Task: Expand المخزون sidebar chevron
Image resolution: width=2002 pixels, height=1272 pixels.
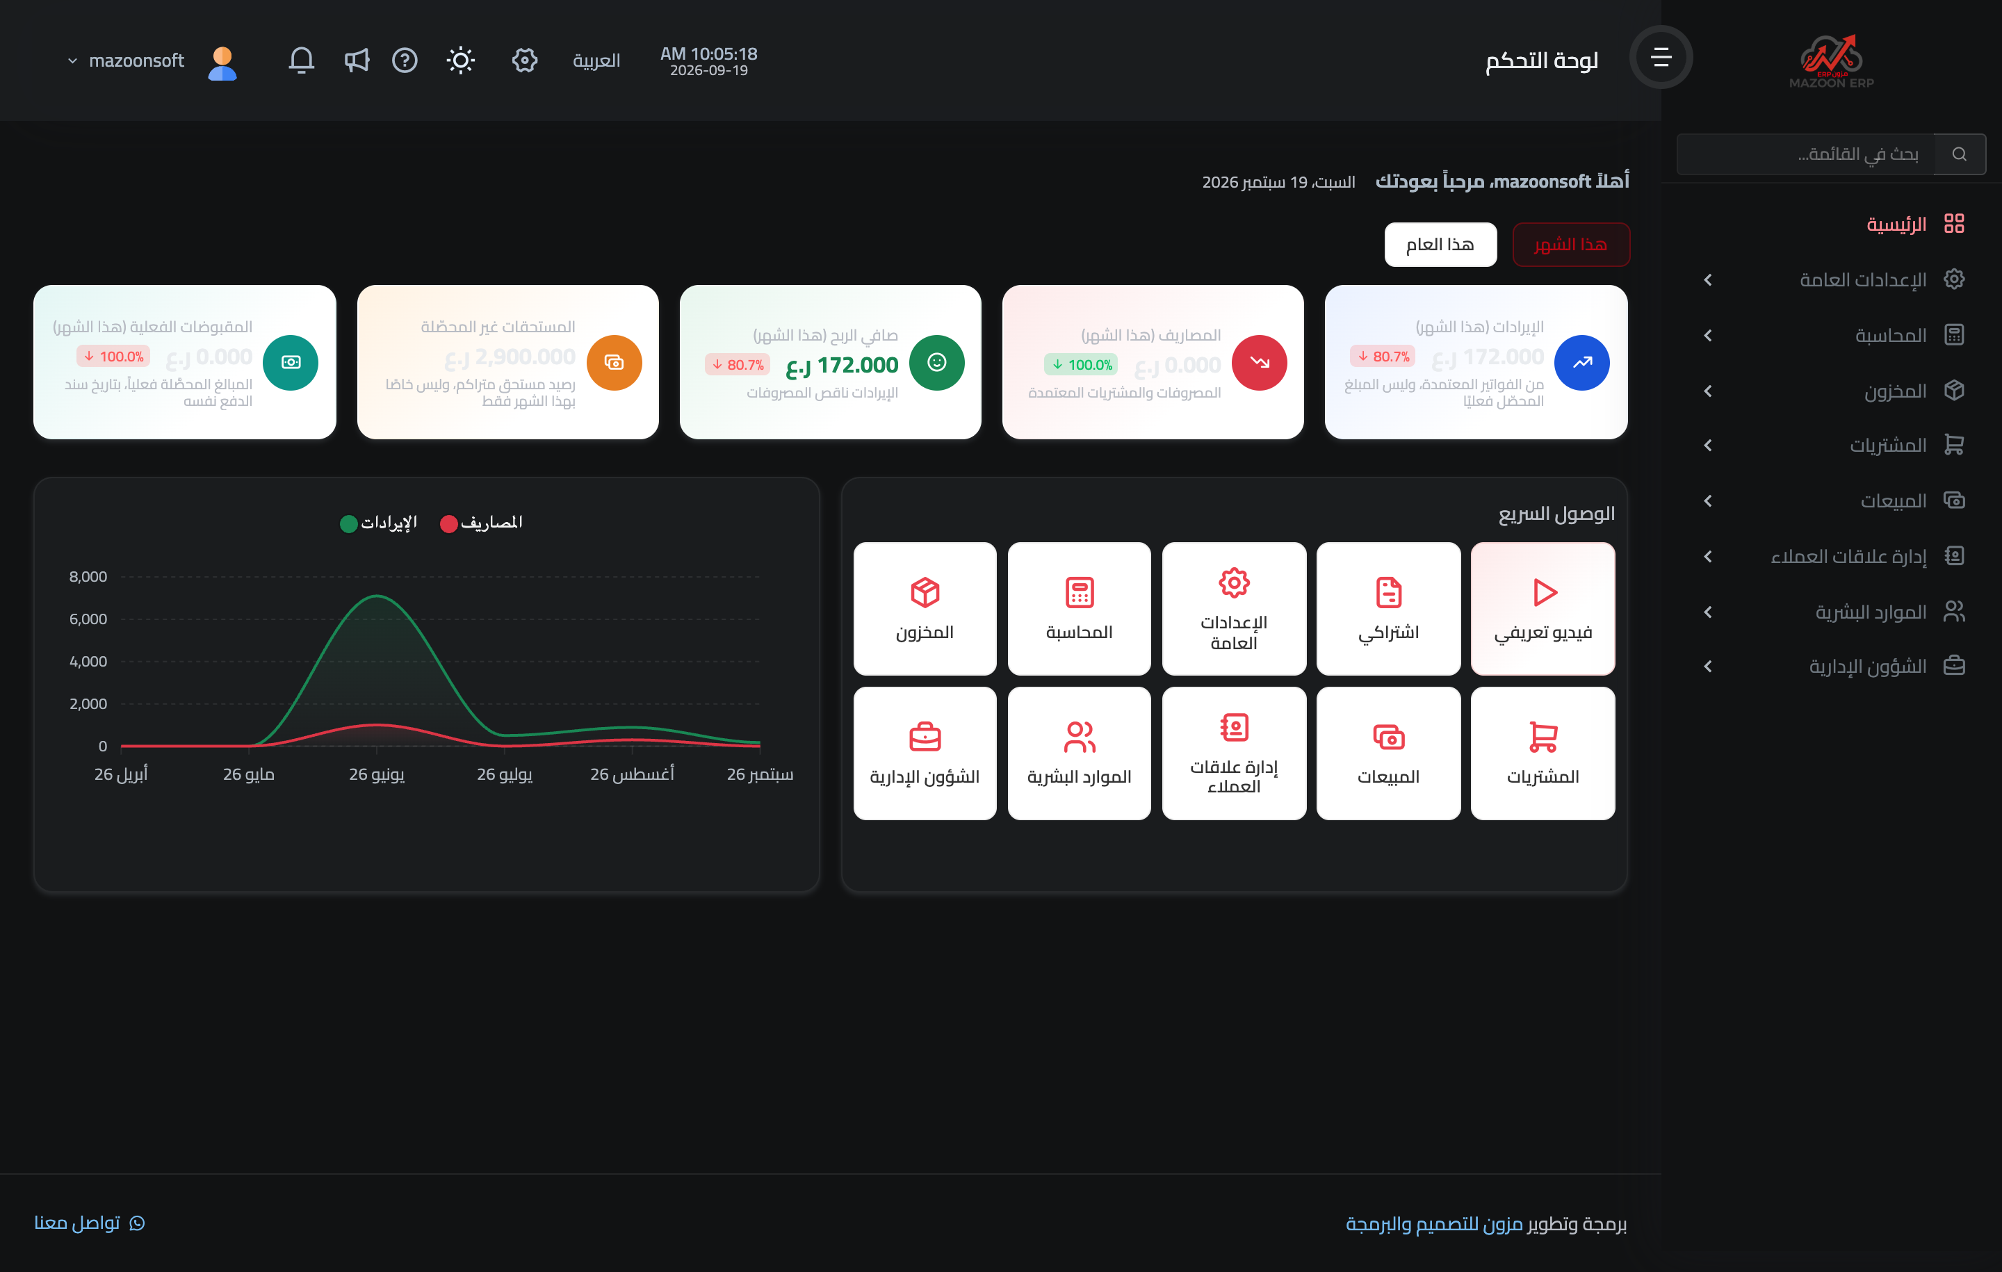Action: pos(1708,391)
